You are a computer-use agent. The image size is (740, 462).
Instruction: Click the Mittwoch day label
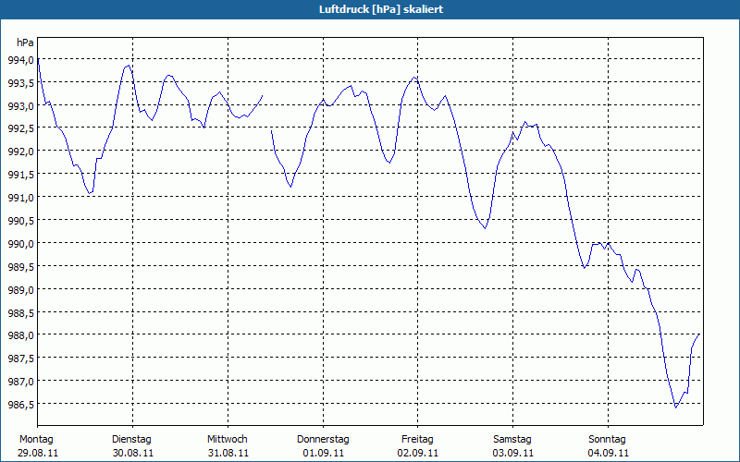pos(228,439)
